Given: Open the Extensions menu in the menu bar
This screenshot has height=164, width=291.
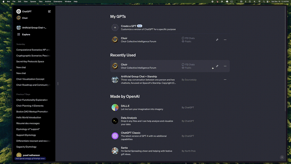Looking at the screenshot, I should tap(58, 1).
